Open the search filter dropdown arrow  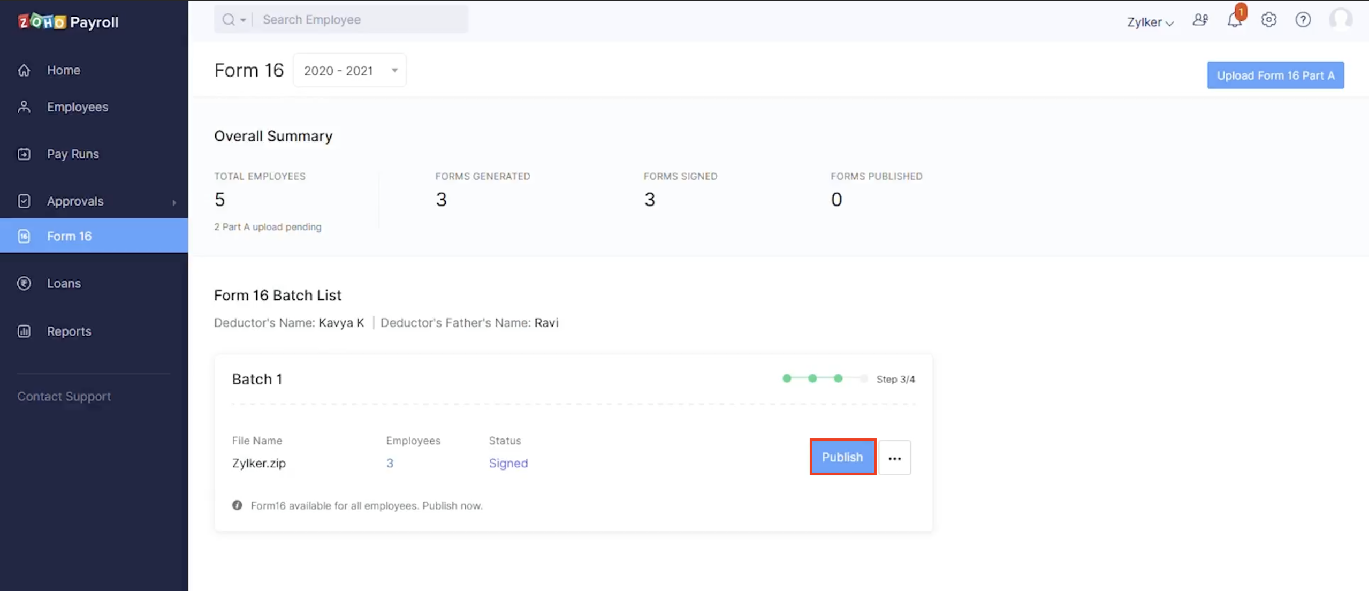(243, 20)
